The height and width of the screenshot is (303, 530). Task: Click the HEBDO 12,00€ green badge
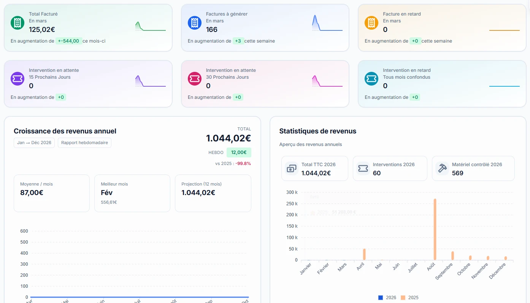(x=239, y=152)
